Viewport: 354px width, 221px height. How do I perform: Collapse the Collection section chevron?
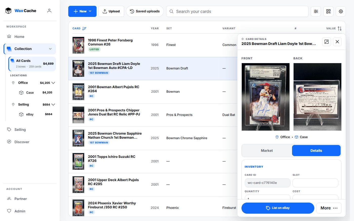pos(50,49)
